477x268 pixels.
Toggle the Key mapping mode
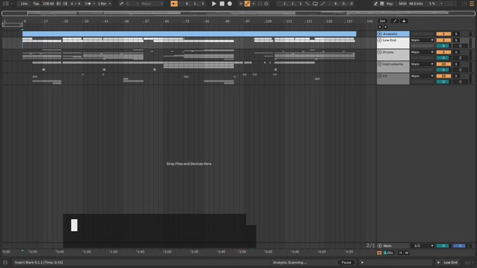pyautogui.click(x=390, y=4)
